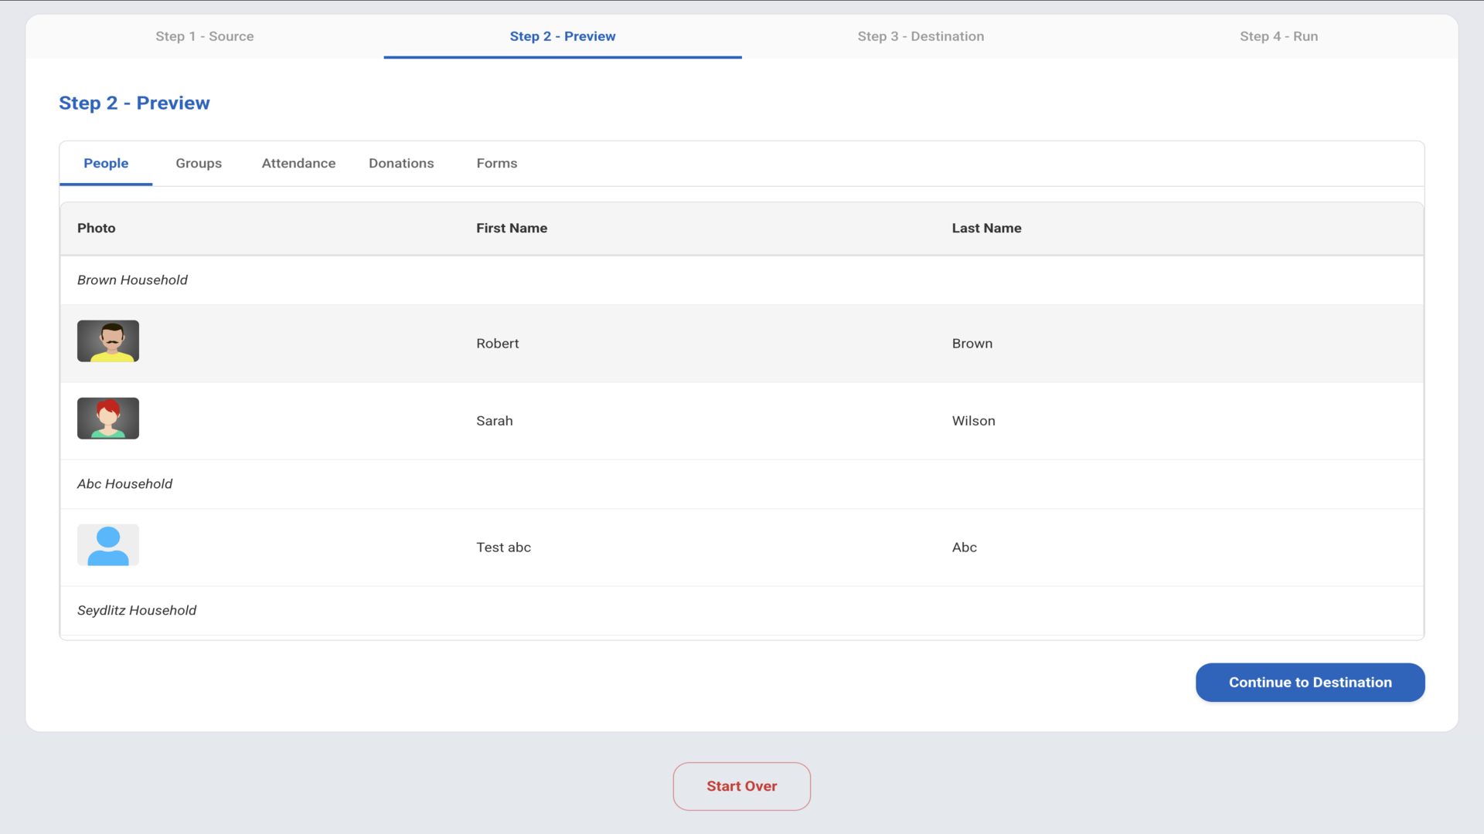Screen dimensions: 1484x834
Task: Jump to Step 3 - Destination
Action: [920, 36]
